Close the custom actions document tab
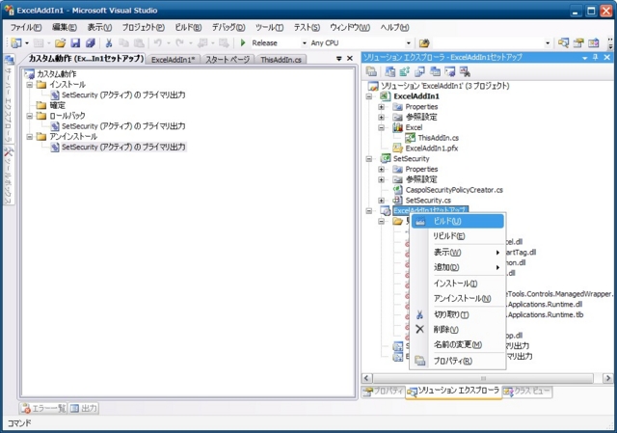 coord(350,58)
